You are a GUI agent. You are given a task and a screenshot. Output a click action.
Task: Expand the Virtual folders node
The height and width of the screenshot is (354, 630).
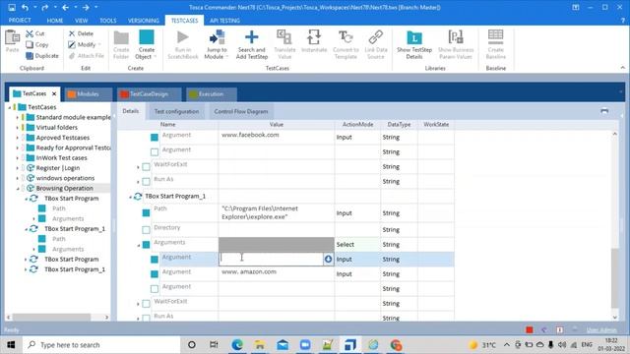point(18,128)
